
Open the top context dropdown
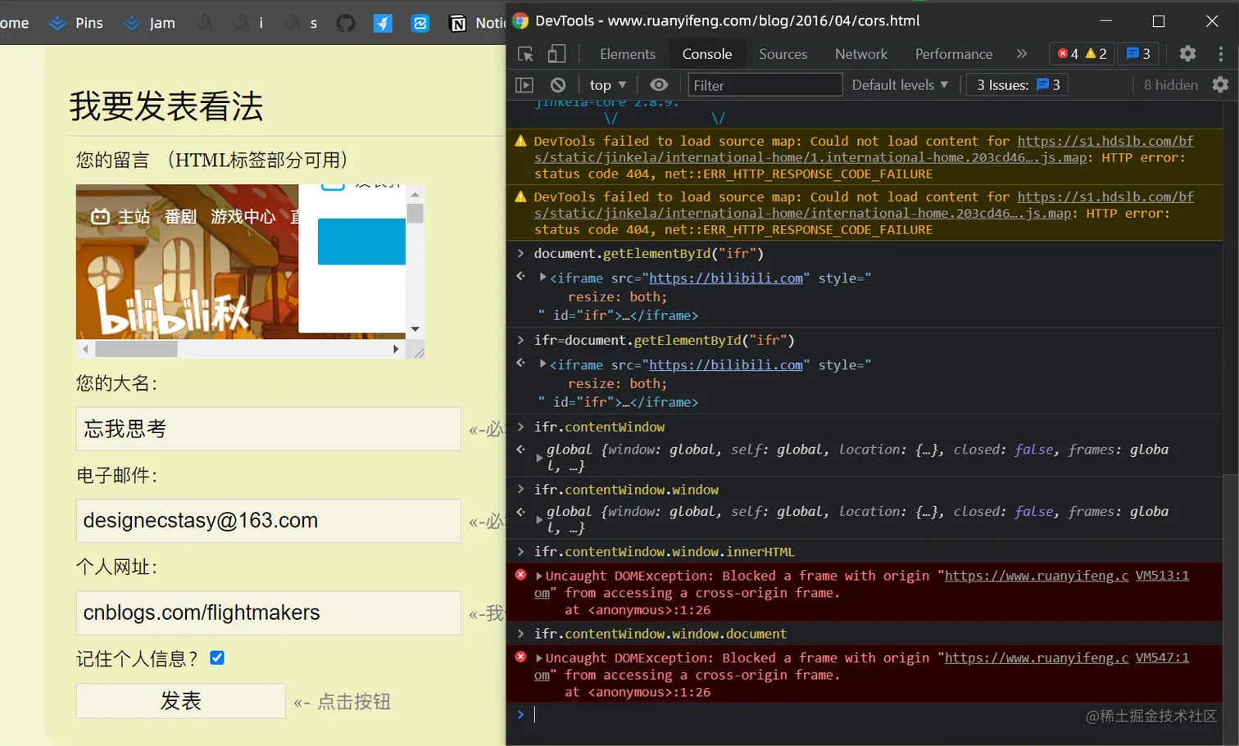608,85
